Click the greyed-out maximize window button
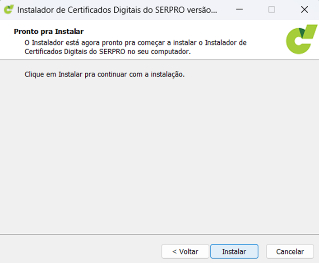Screen dimensions: 319x263 (x=272, y=10)
